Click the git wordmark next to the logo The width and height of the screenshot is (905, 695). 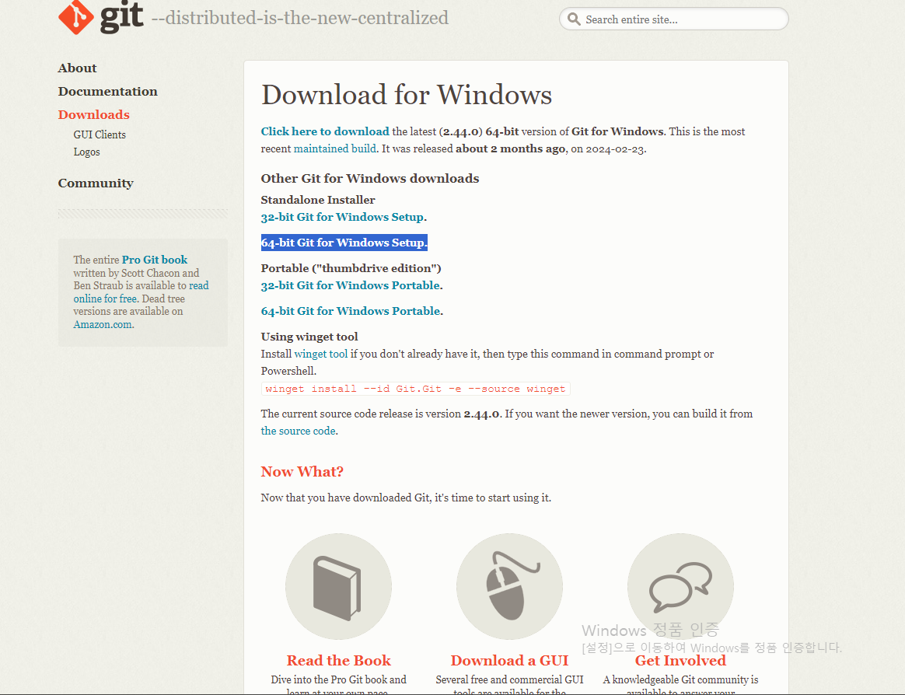122,16
